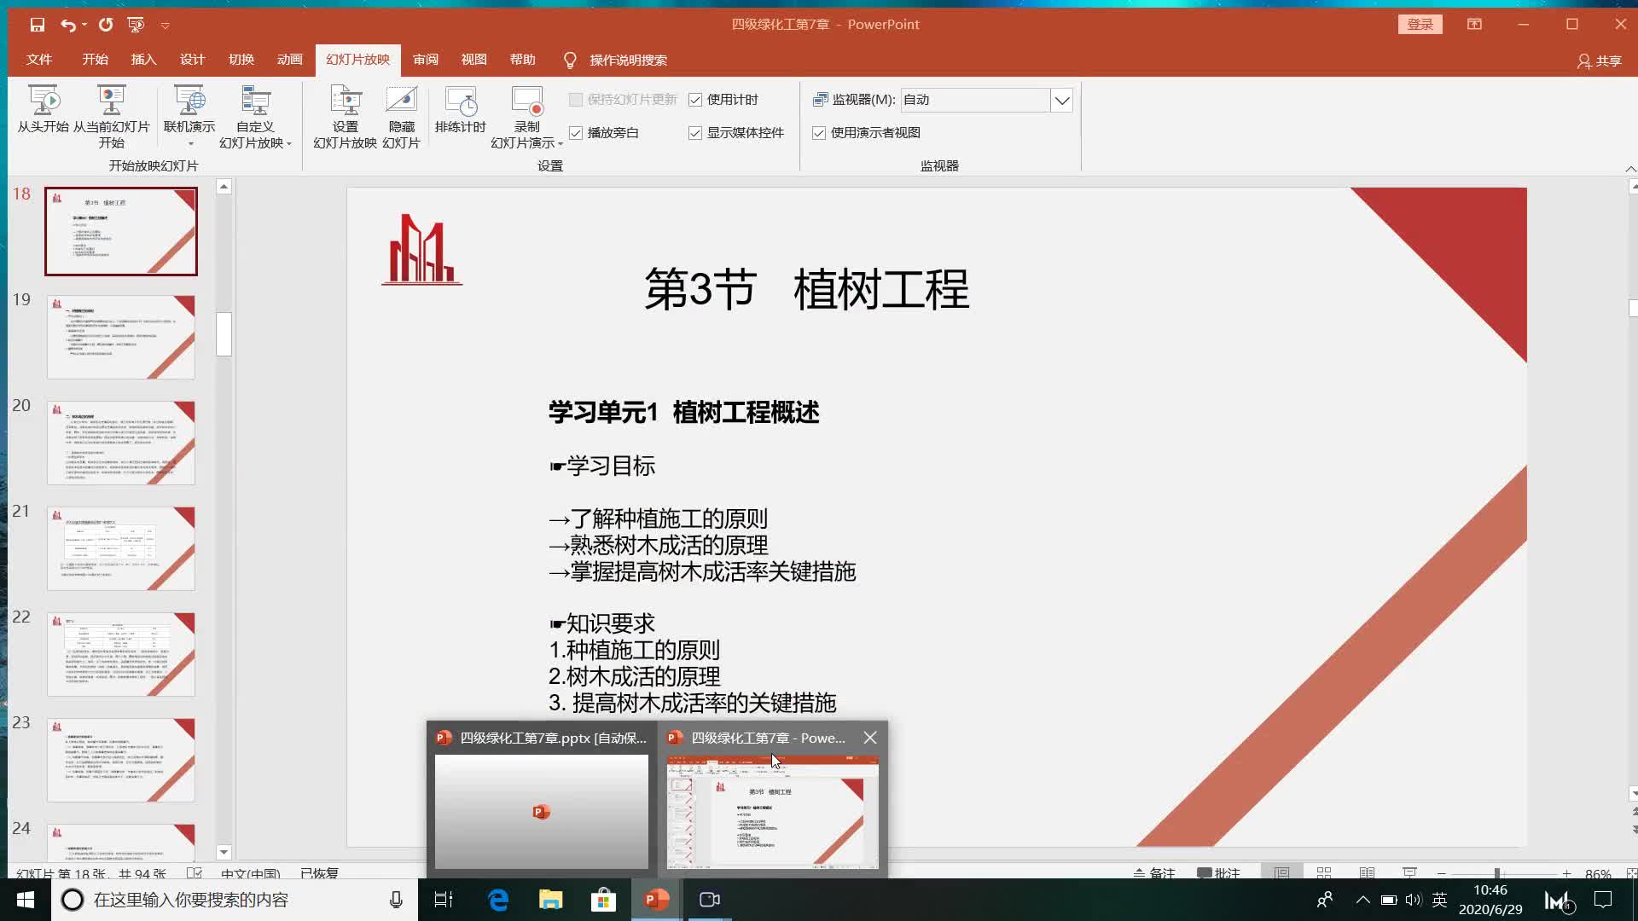Uncheck the Use Timings checkbox
1638x921 pixels.
point(695,100)
